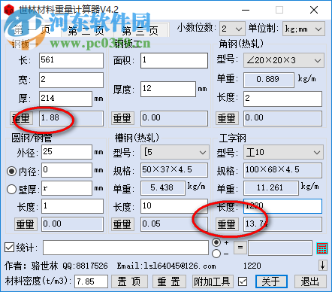Click the 关于 button

tap(271, 281)
